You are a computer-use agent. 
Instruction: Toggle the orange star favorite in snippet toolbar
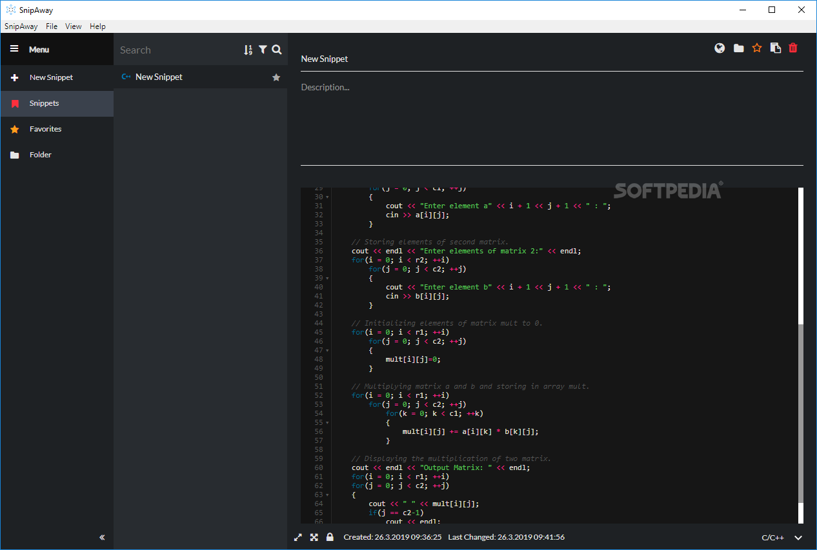point(757,48)
